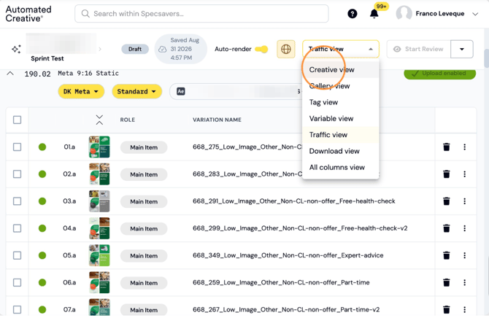
Task: Open more options for row 05.a
Action: [465, 255]
